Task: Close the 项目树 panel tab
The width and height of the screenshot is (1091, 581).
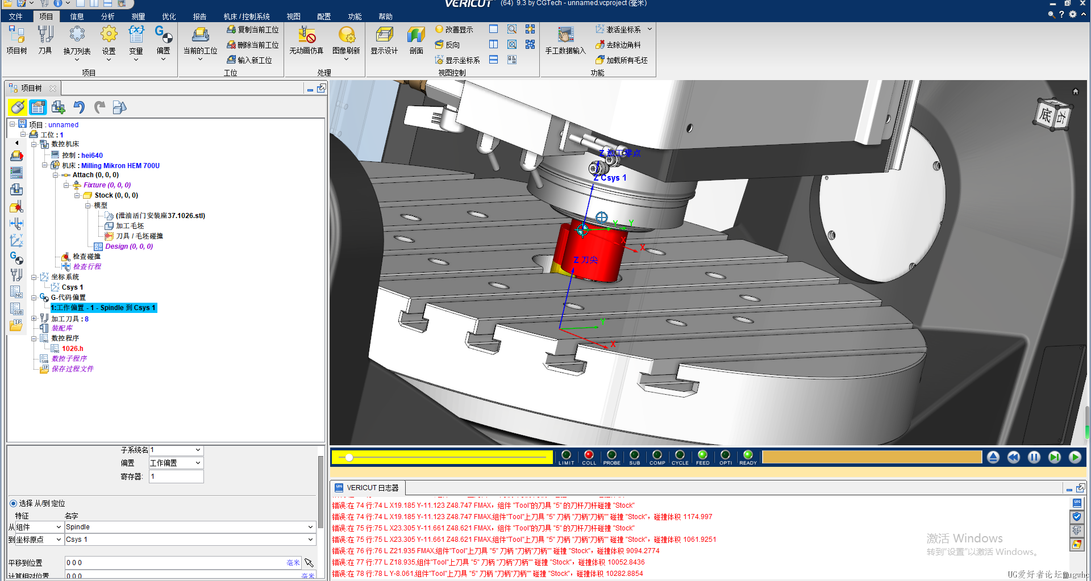Action: pos(53,89)
